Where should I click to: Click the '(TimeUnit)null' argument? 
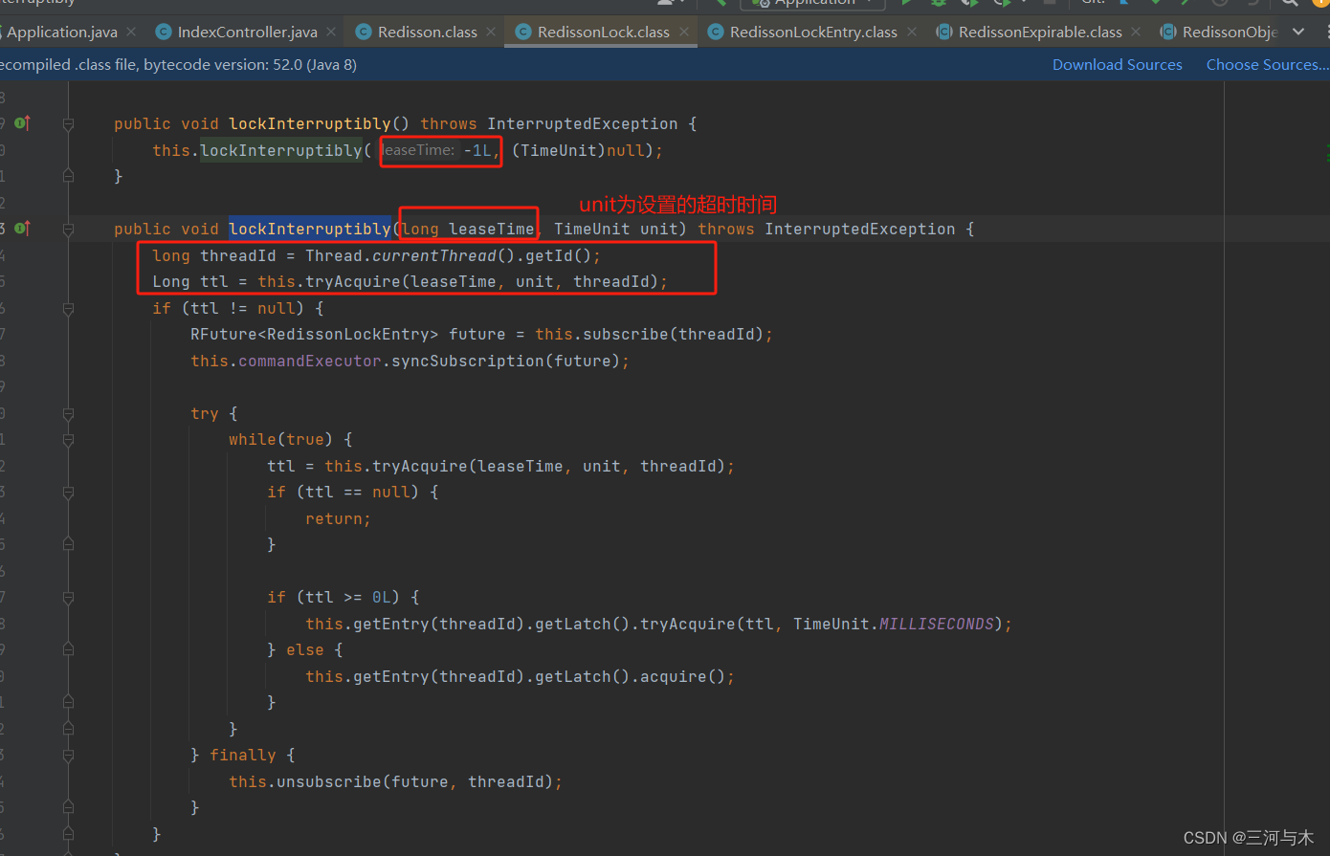pyautogui.click(x=578, y=150)
